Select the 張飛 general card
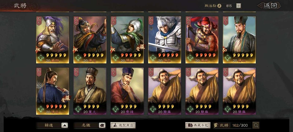293x132 pixels. 202,40
